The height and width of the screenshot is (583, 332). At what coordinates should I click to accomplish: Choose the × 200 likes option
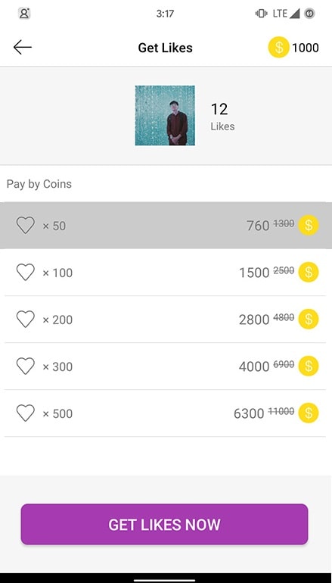166,319
